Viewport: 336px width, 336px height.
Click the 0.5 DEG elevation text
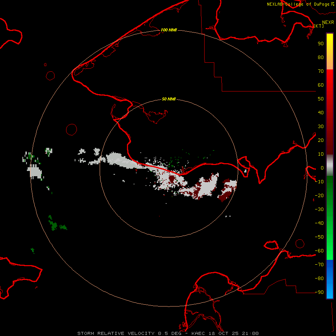click(169, 333)
